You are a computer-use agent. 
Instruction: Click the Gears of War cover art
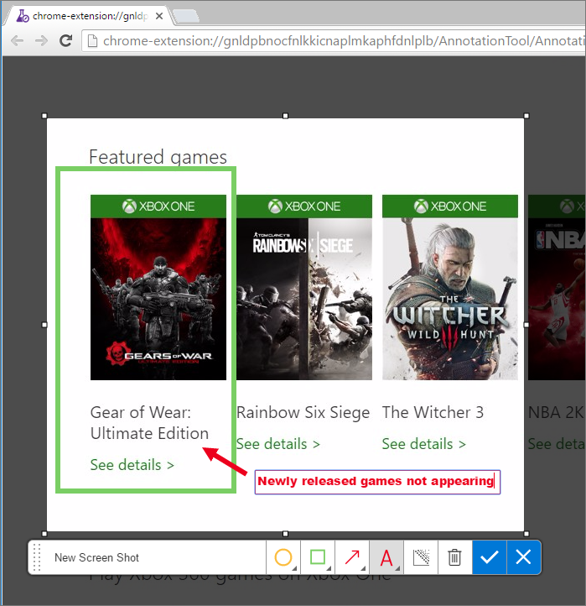(x=158, y=288)
